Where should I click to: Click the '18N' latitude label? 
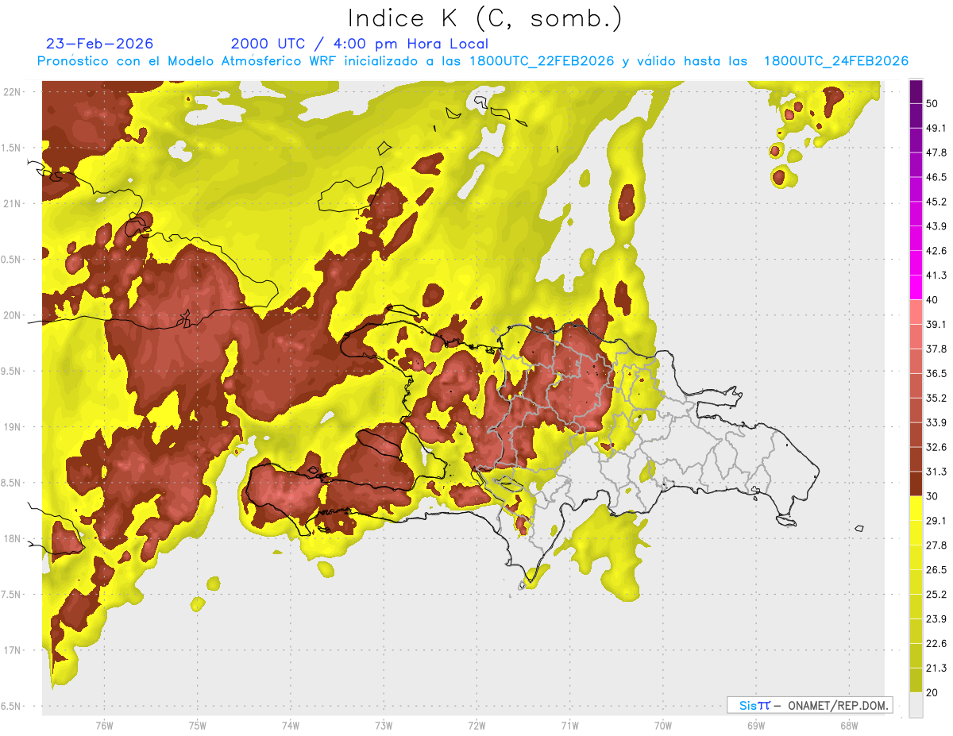(12, 538)
